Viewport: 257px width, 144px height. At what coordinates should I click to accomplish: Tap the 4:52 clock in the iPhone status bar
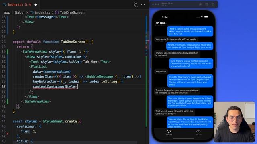(x=165, y=17)
